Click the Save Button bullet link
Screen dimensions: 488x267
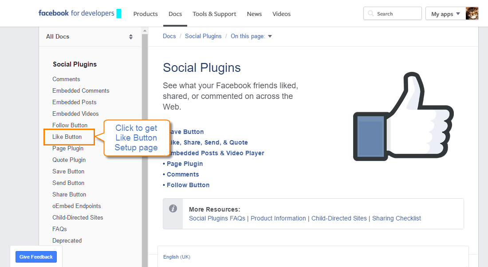click(x=187, y=132)
